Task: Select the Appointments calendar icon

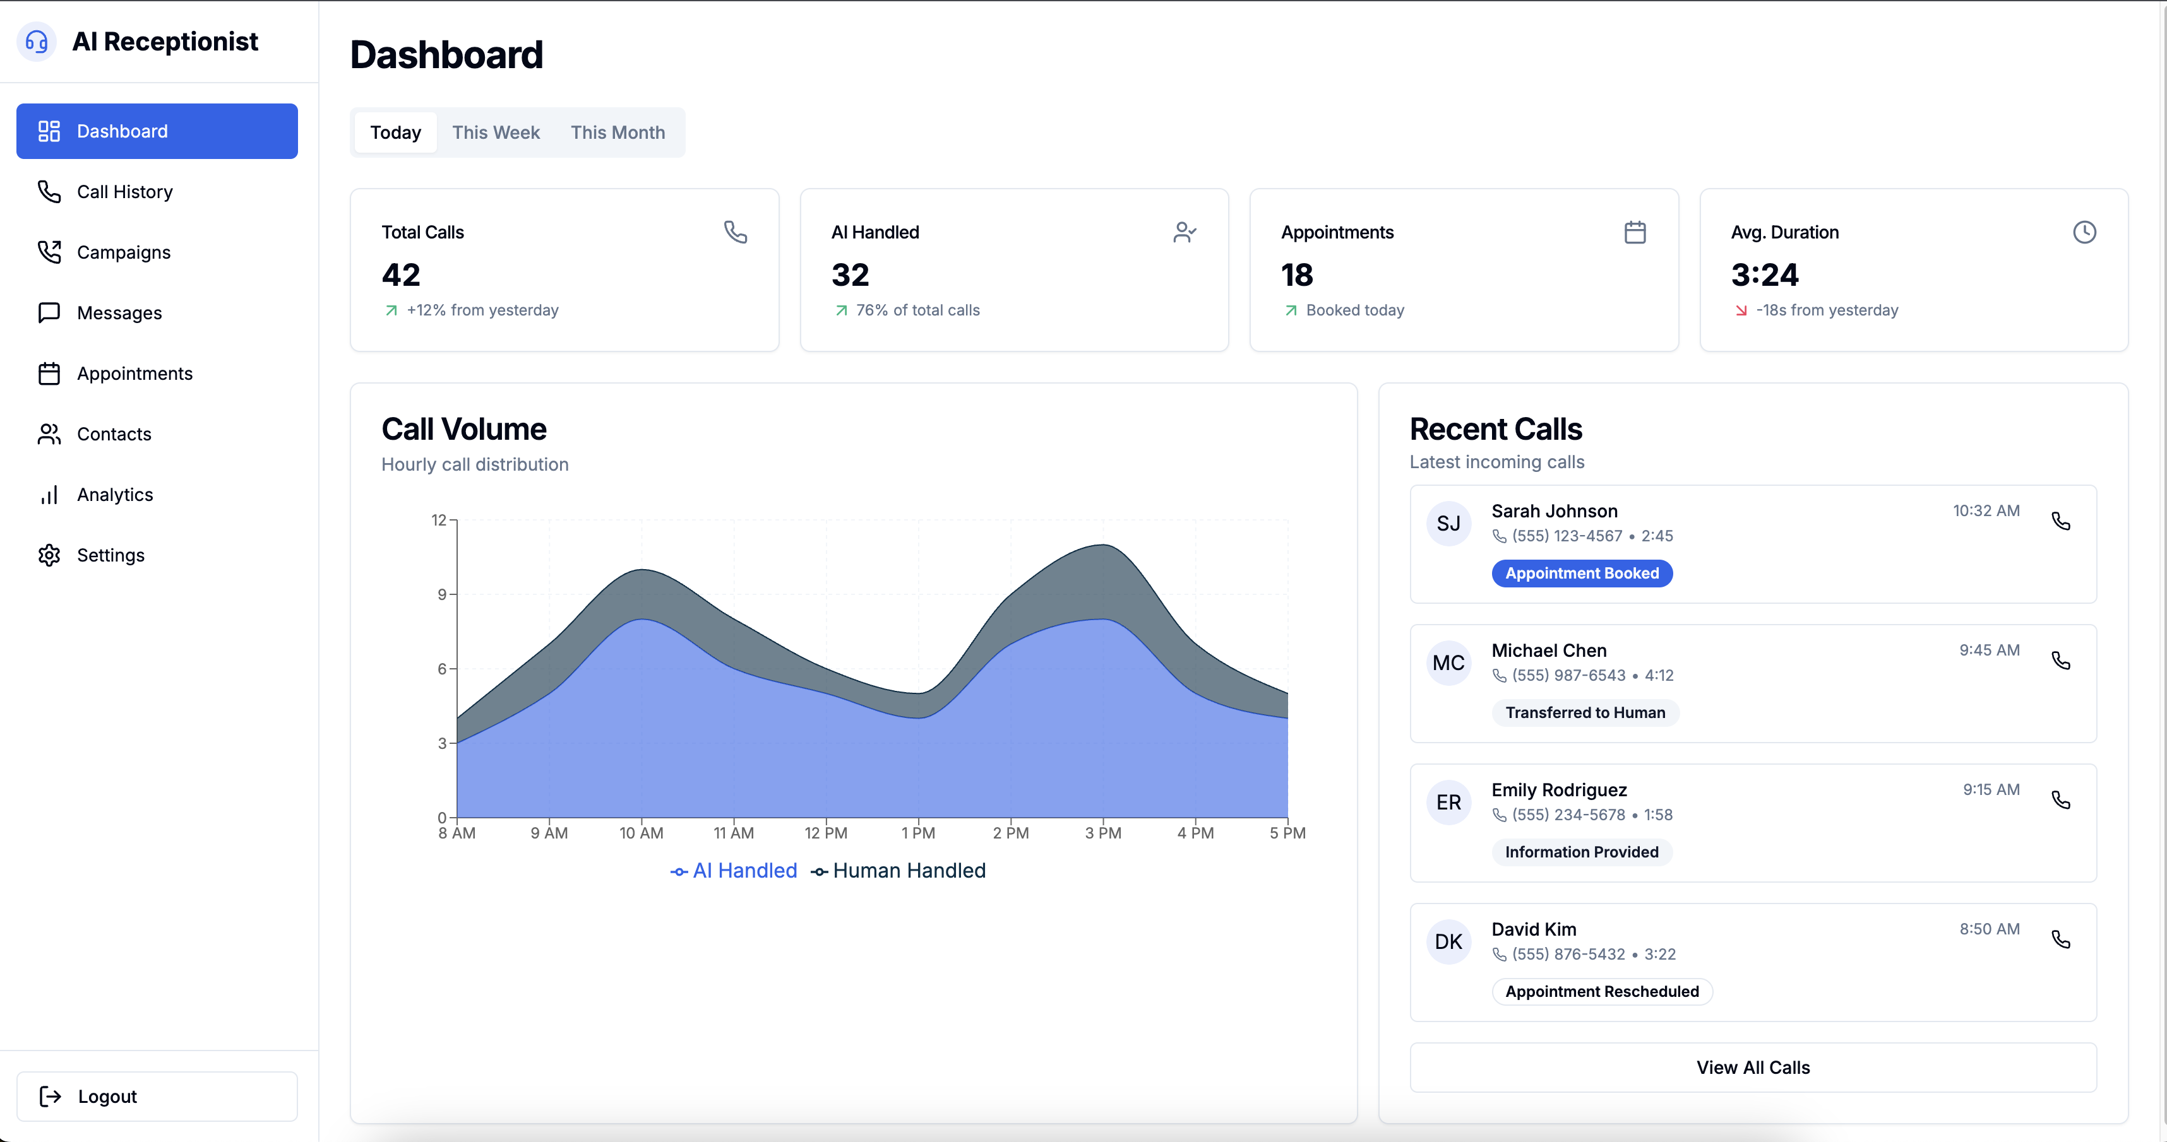Action: click(x=49, y=373)
